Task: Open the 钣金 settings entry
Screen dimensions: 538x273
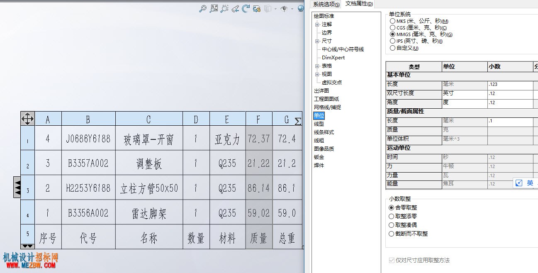Action: (319, 157)
